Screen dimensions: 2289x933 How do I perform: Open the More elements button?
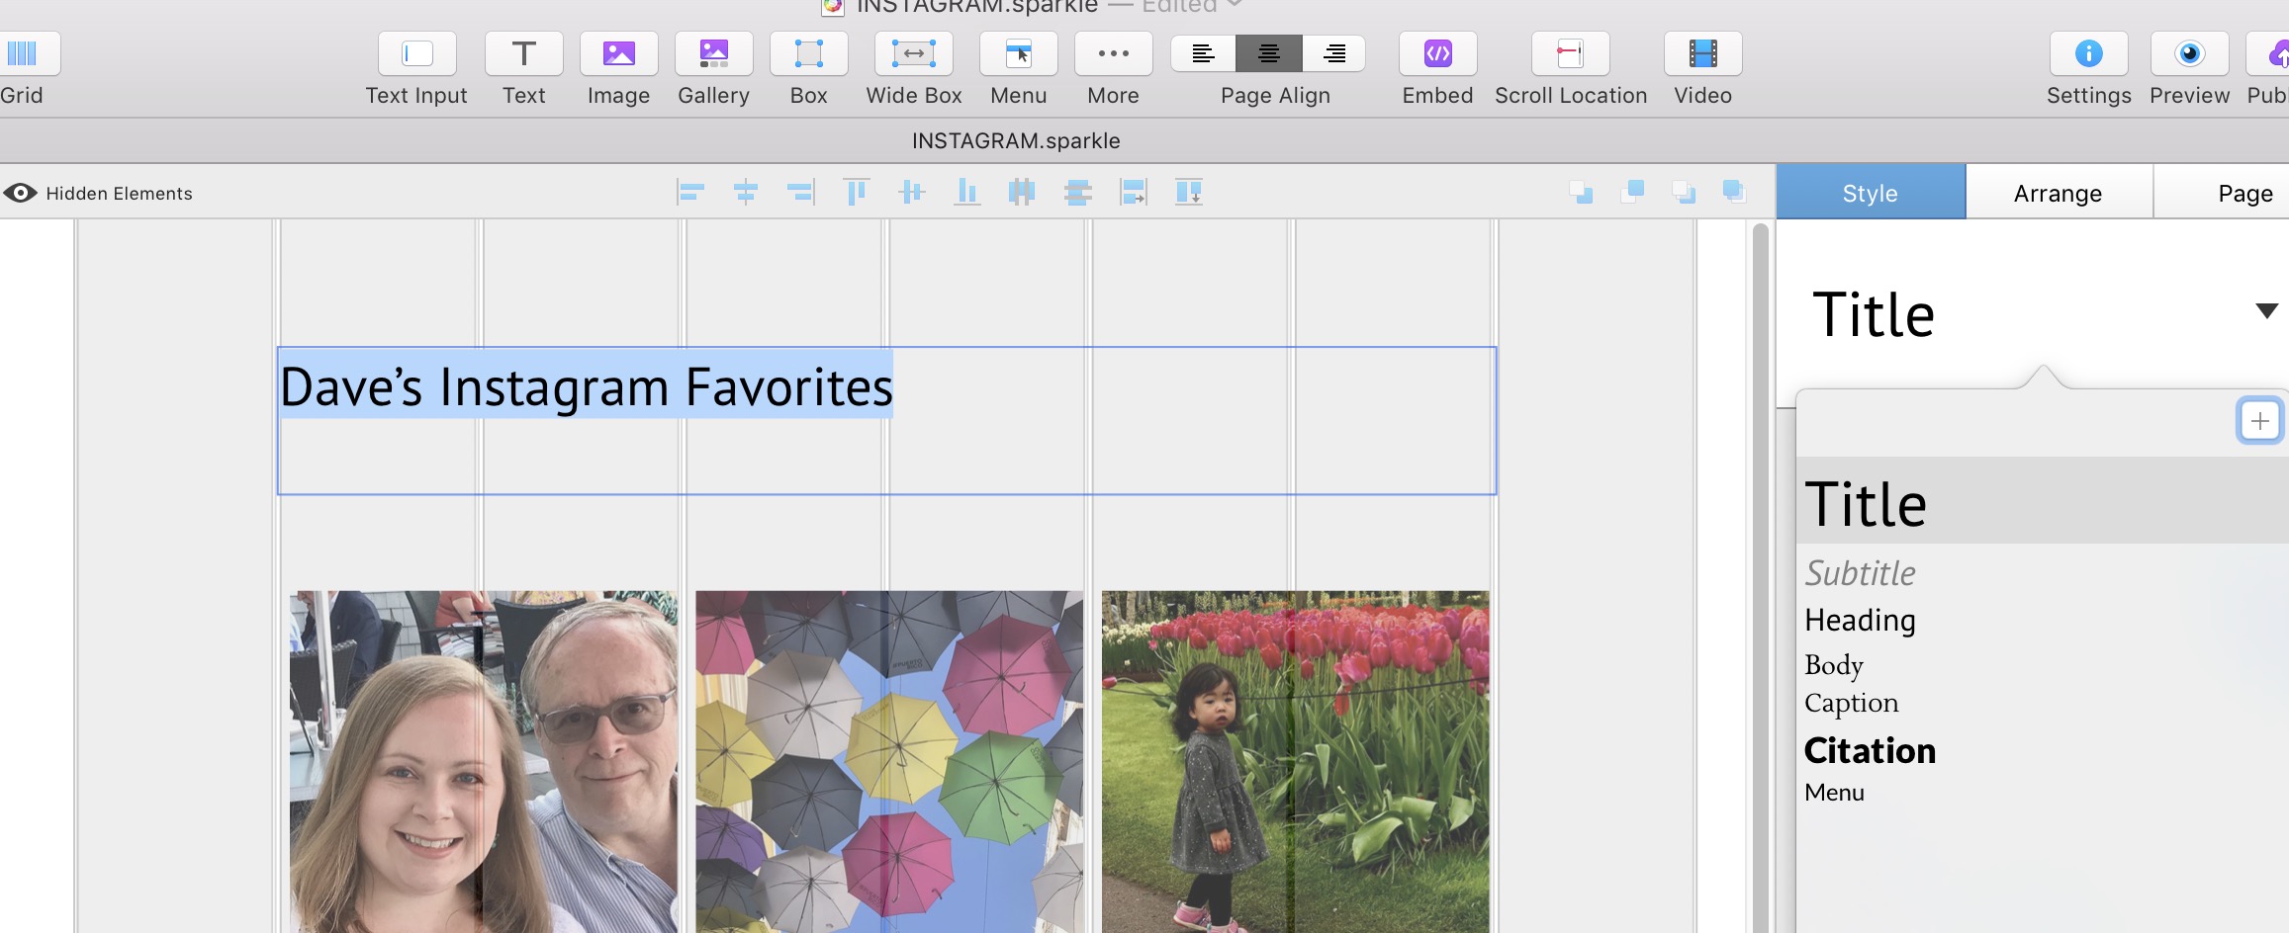pos(1113,53)
